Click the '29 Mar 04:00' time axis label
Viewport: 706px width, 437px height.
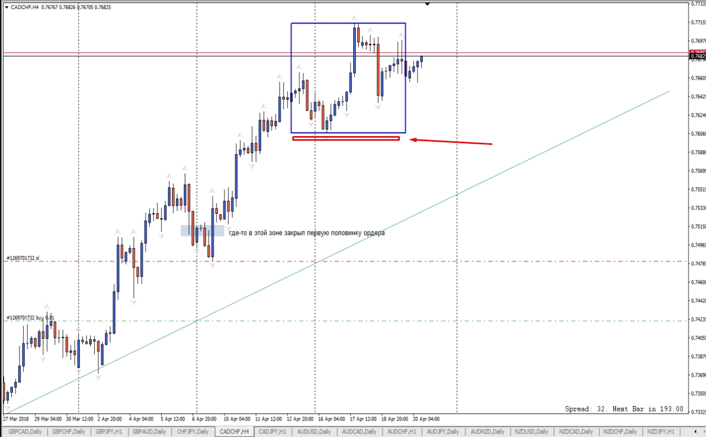coord(49,419)
